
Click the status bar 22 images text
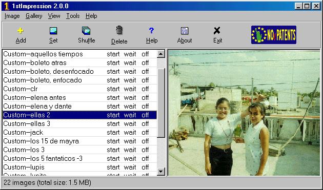coord(47,183)
